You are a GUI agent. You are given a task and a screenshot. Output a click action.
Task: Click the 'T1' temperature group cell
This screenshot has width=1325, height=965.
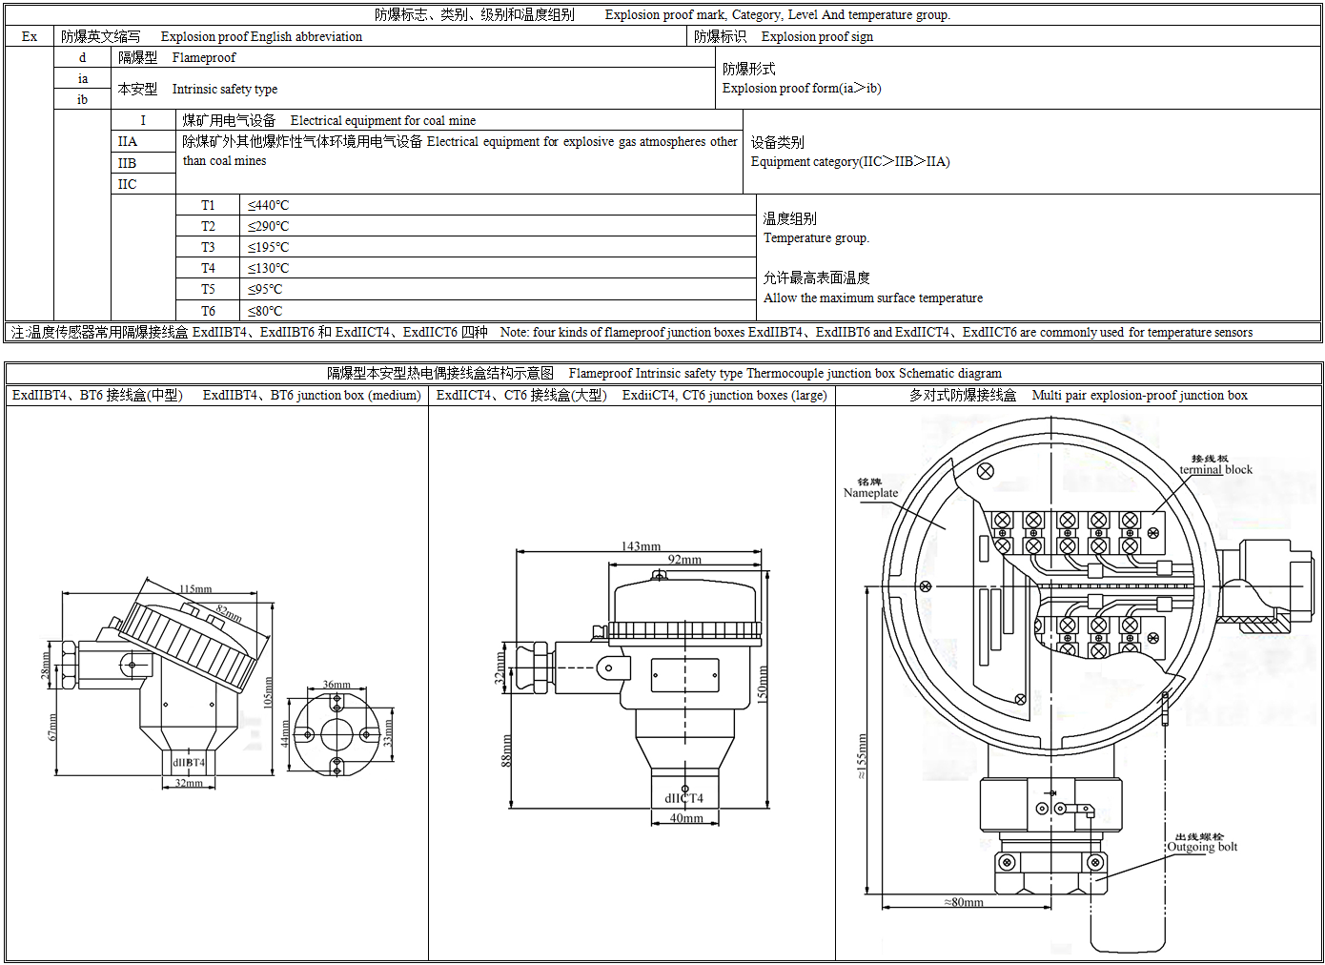[208, 205]
